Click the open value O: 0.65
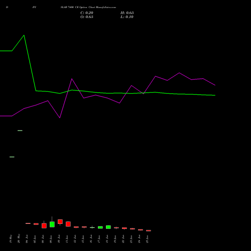Image resolution: width=251 pixels, height=251 pixels. (x=87, y=17)
